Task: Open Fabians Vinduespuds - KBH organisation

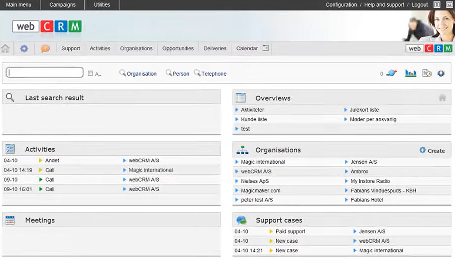Action: click(383, 191)
